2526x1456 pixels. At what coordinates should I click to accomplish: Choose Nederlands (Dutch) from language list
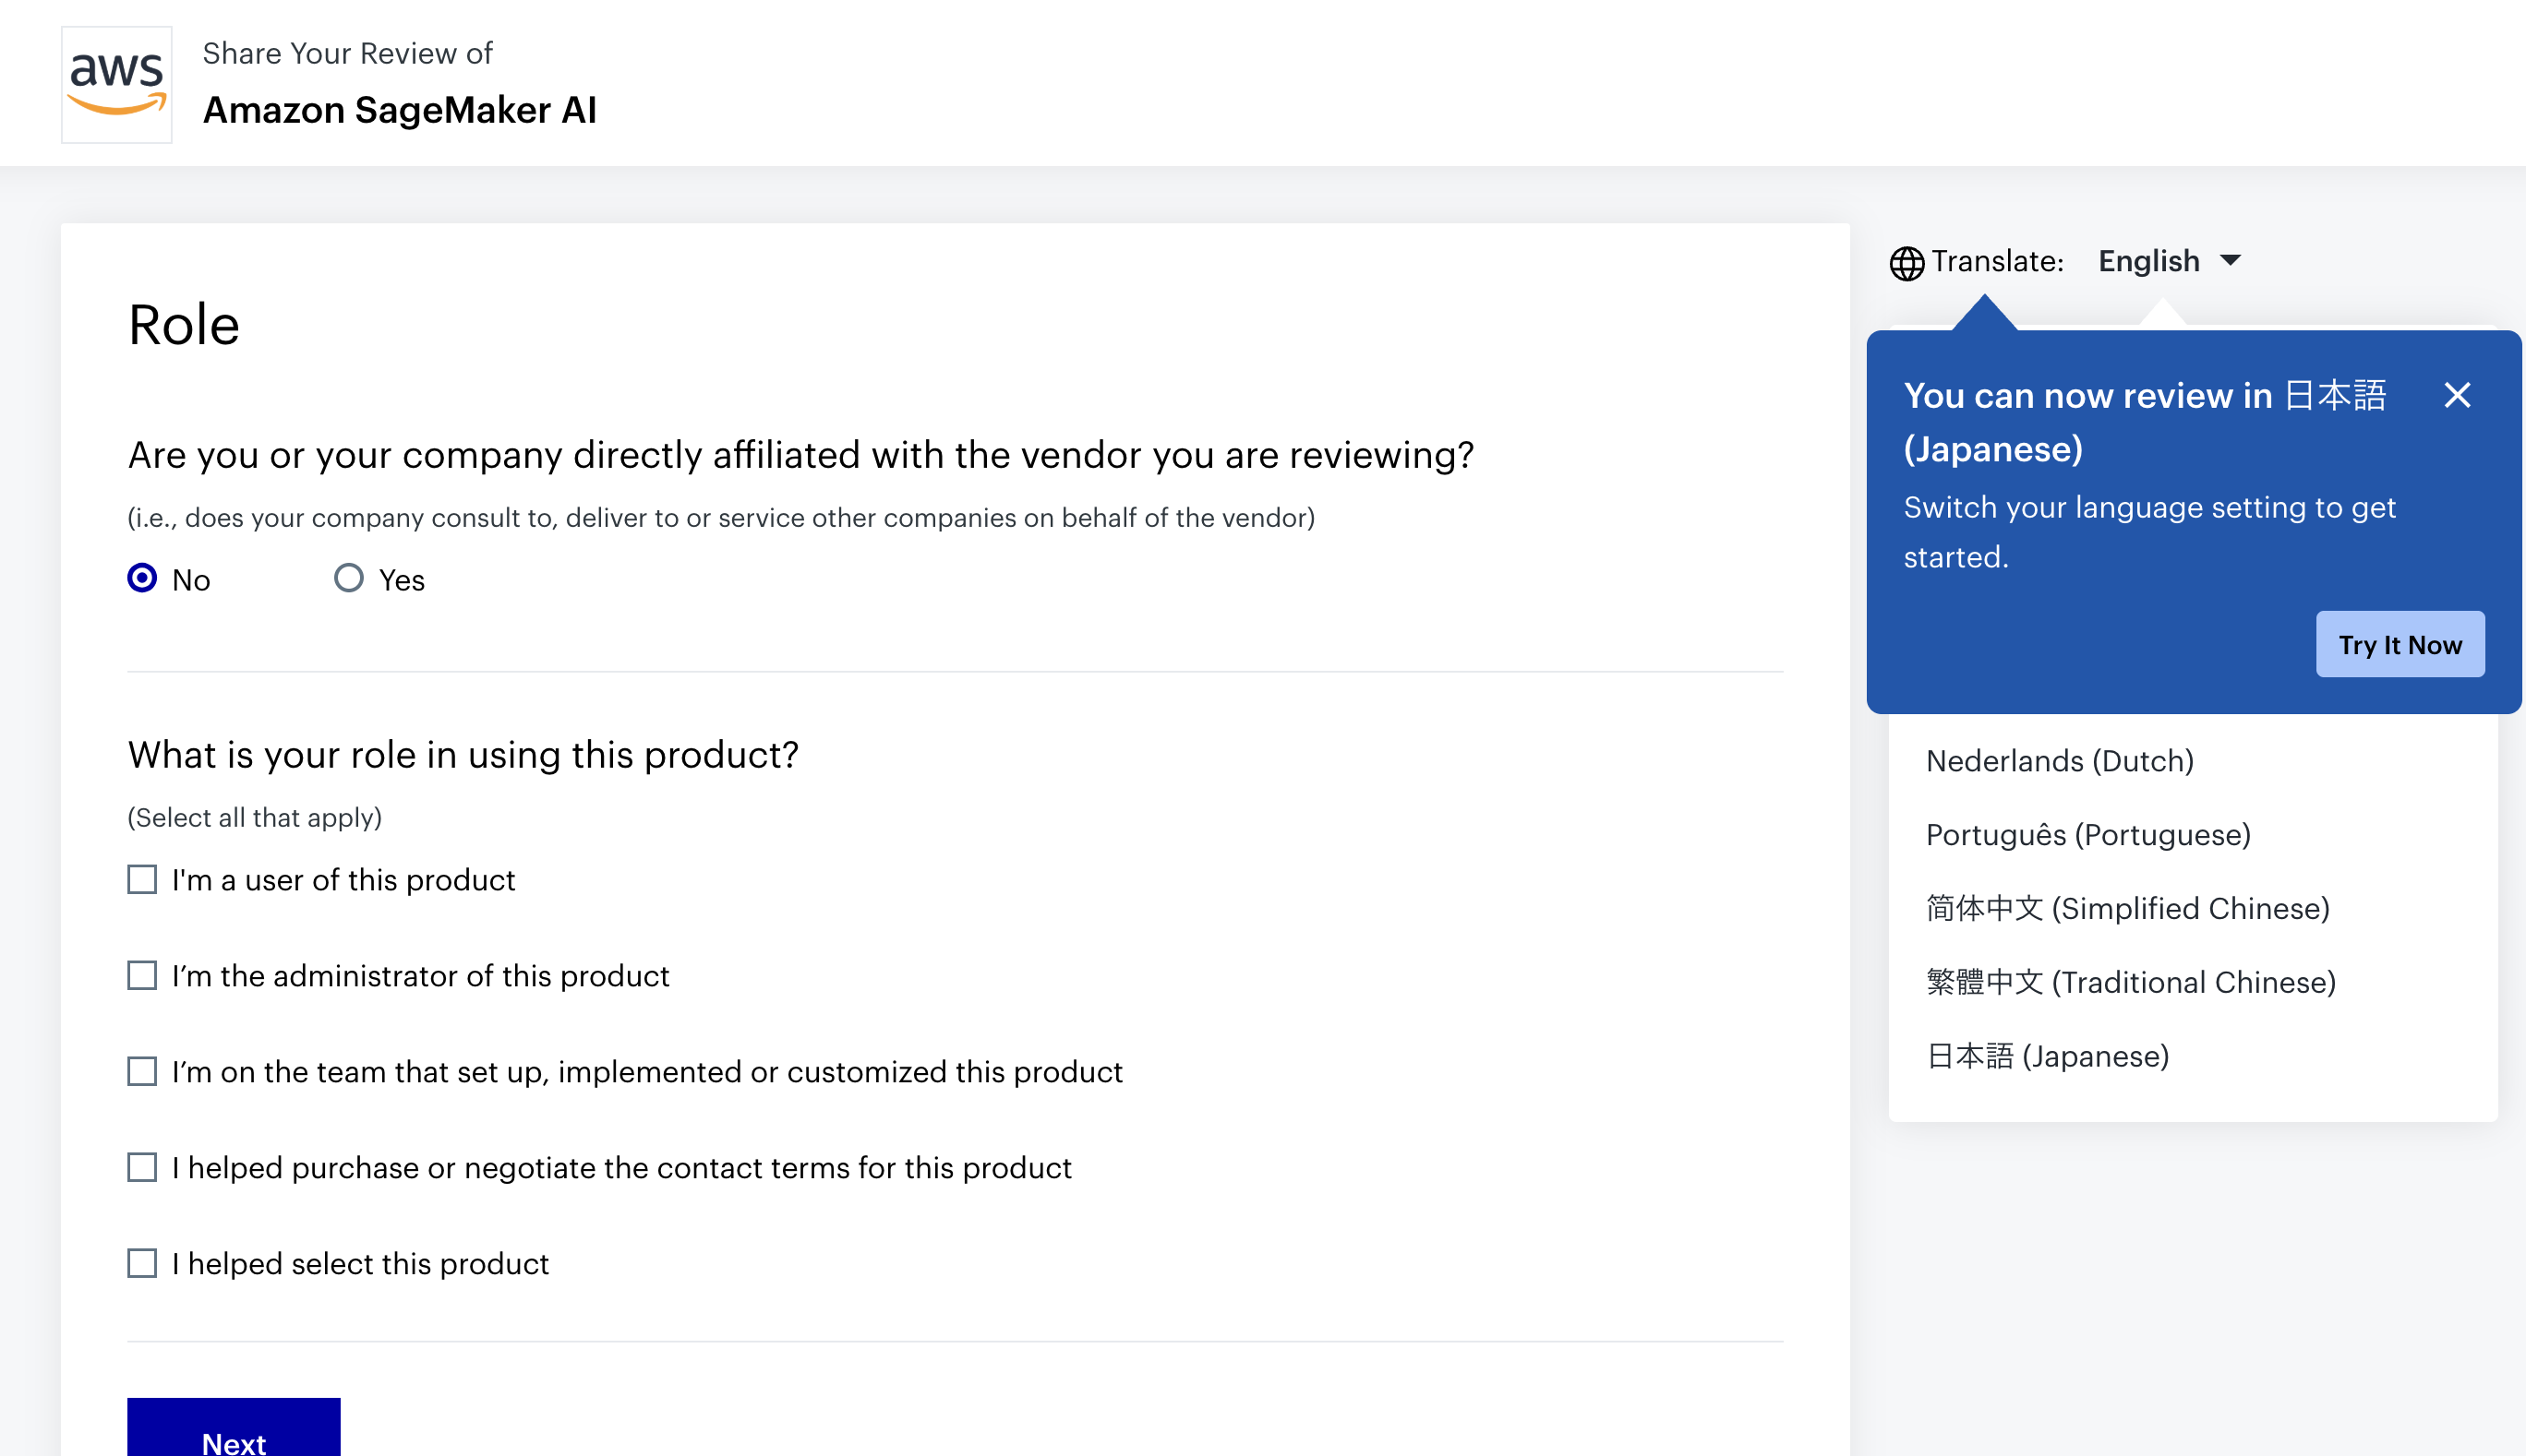coord(2059,761)
